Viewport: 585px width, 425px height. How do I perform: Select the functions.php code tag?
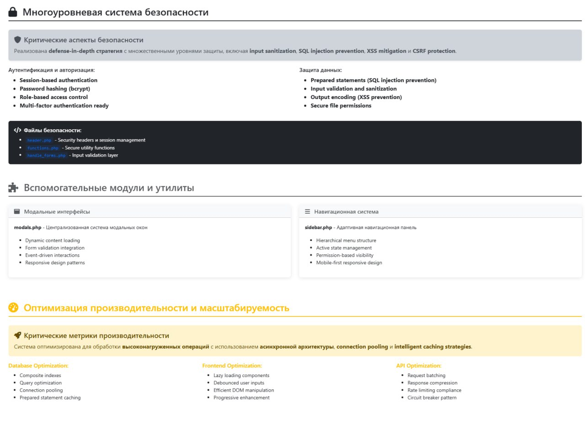coord(43,148)
